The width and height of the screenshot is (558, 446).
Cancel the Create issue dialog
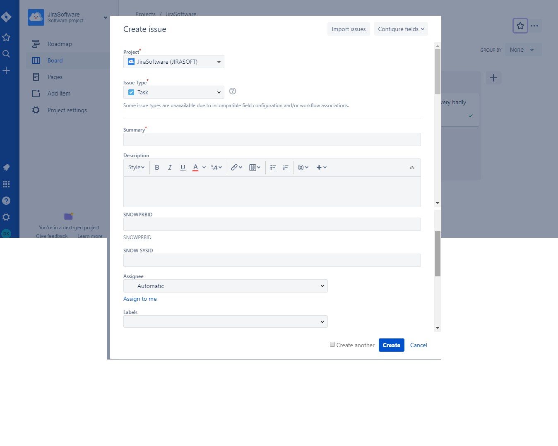click(x=418, y=345)
